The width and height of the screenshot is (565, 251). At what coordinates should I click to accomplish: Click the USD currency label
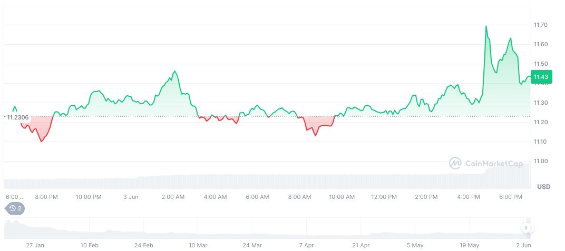[543, 187]
